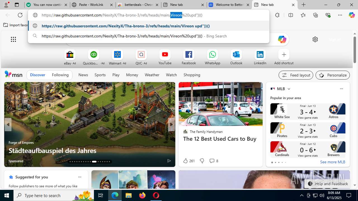Screen dimensions: 358x201
Task: Open the Favorites star menu
Action: [x=303, y=15]
